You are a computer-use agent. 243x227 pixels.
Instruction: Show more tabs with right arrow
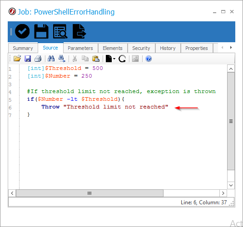pos(231,48)
